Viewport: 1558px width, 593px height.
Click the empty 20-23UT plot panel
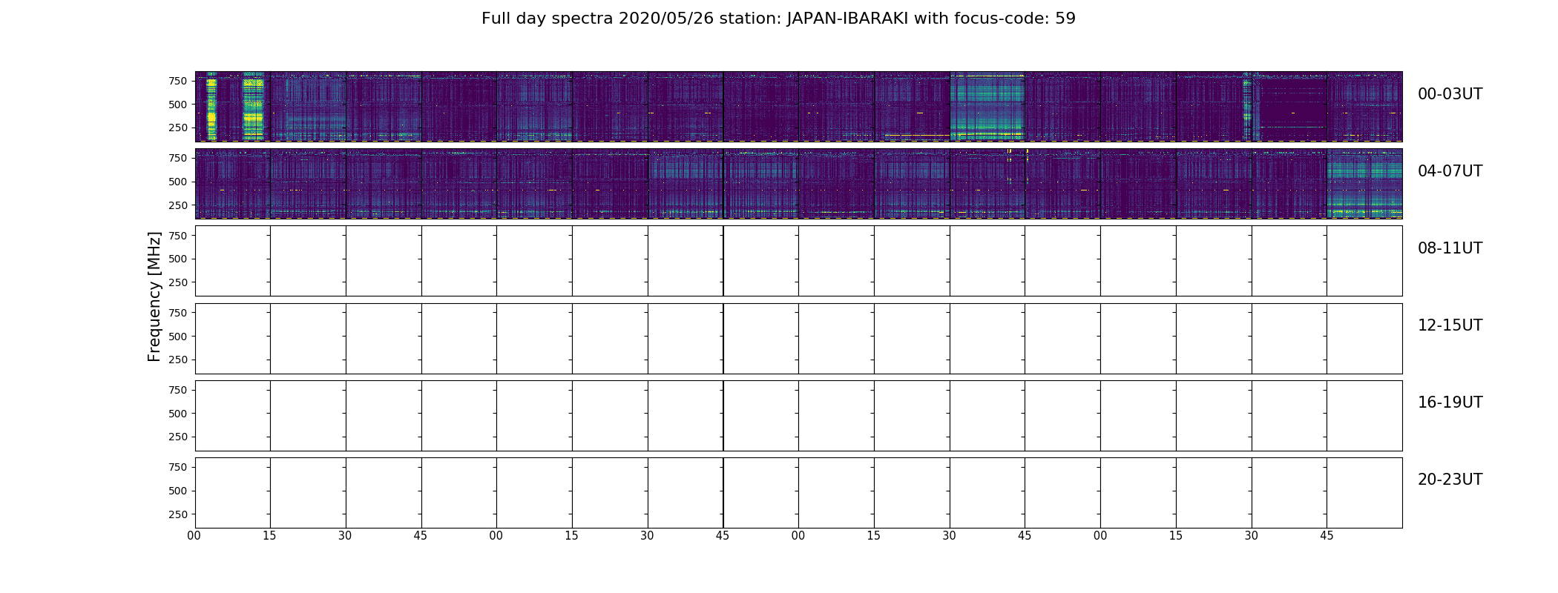[798, 493]
